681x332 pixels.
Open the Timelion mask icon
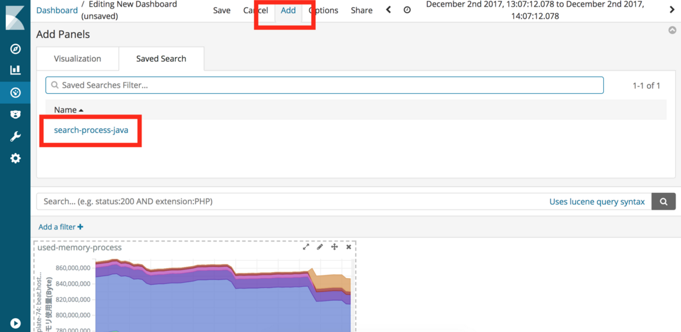pos(15,114)
